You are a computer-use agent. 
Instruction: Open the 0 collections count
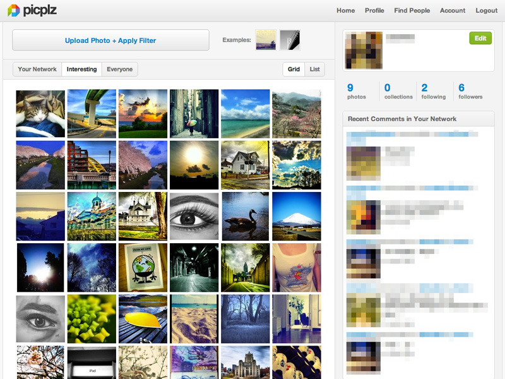[398, 91]
